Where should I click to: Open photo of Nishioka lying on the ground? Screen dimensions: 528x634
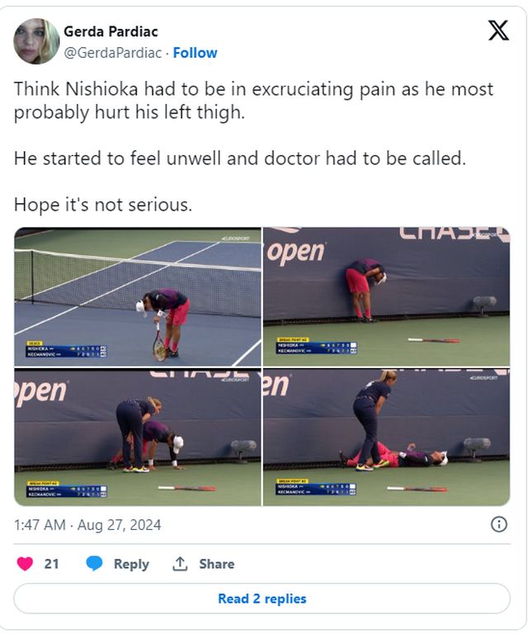pyautogui.click(x=387, y=437)
